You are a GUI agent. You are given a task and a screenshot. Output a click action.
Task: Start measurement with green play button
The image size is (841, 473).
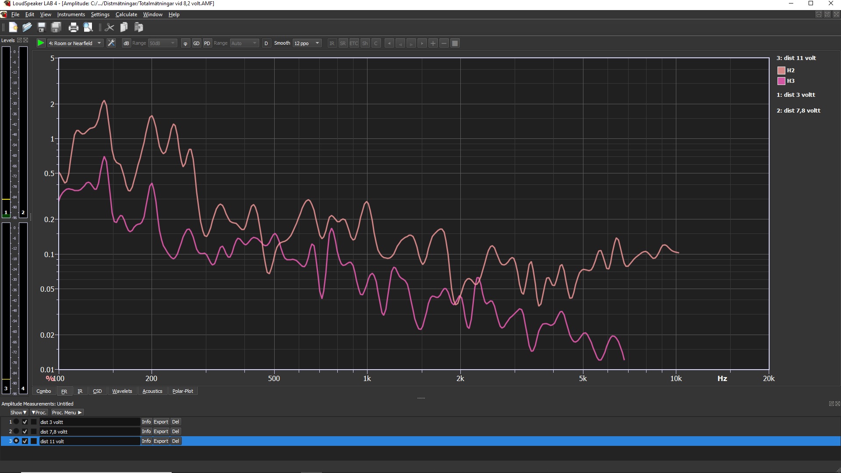point(40,43)
